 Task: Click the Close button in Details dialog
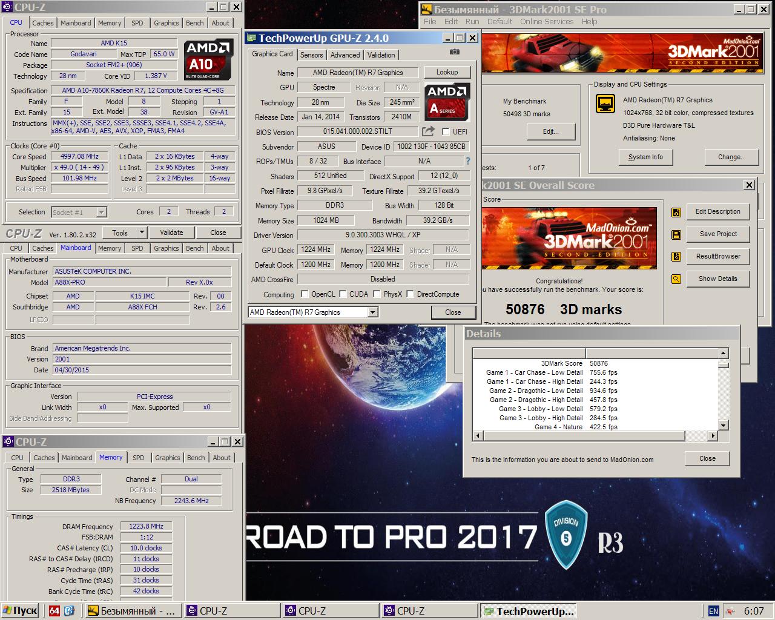[707, 458]
